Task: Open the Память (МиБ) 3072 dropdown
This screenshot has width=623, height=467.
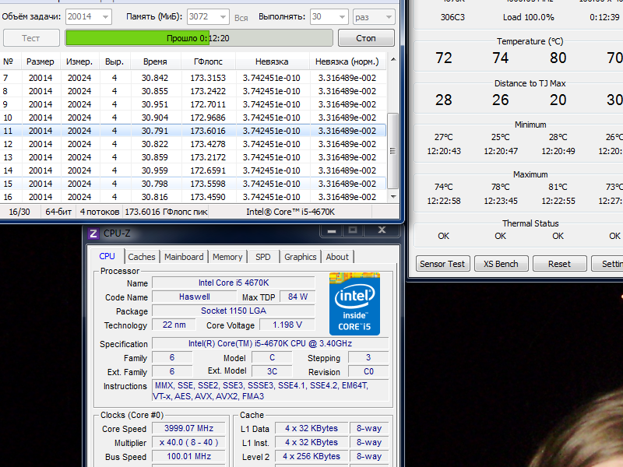Action: 208,16
